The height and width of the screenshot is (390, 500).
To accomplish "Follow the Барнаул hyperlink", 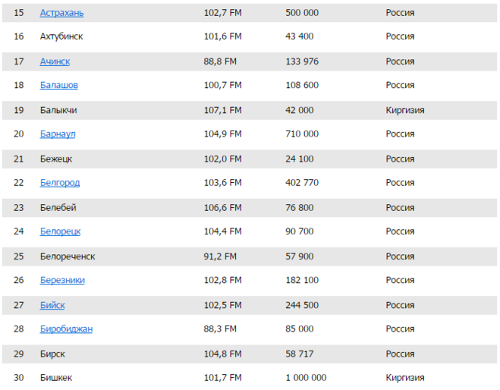I will 58,134.
